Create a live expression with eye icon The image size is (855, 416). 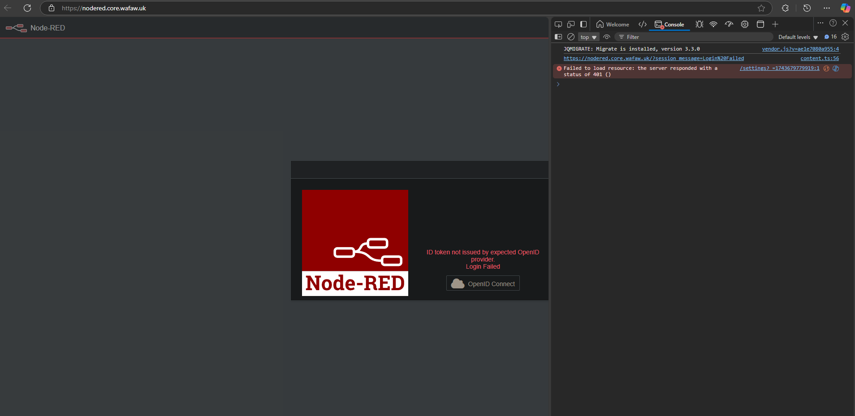click(x=607, y=37)
